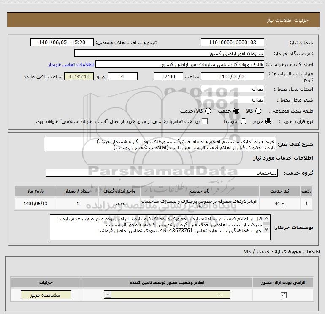Click the اطلاعات خدمات مورد نیاز heading
The height and width of the screenshot is (314, 325).
283,158
